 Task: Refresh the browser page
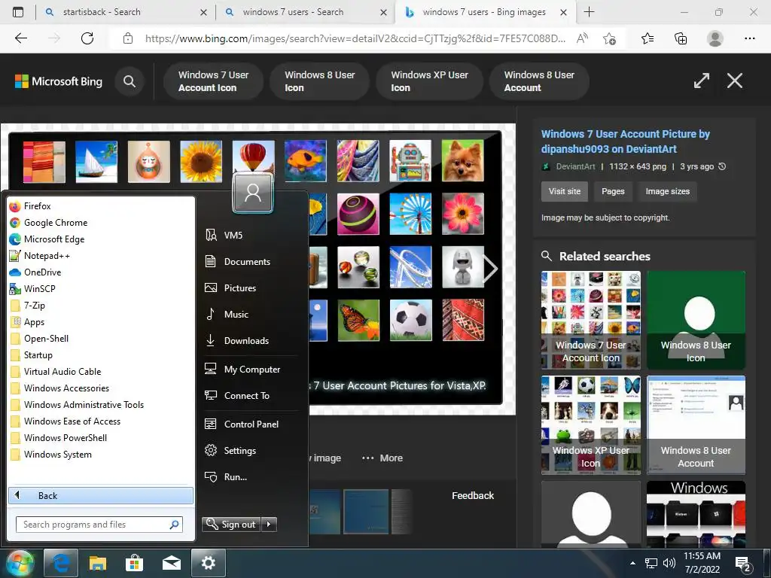87,38
